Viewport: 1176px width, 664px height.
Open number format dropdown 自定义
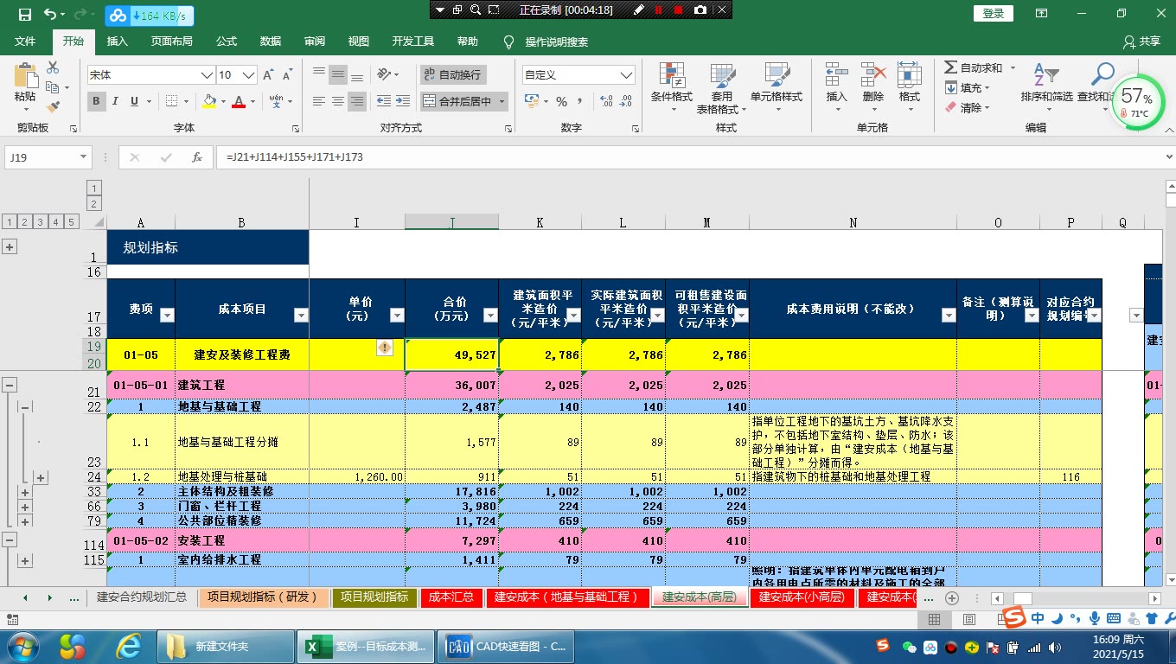pyautogui.click(x=627, y=75)
